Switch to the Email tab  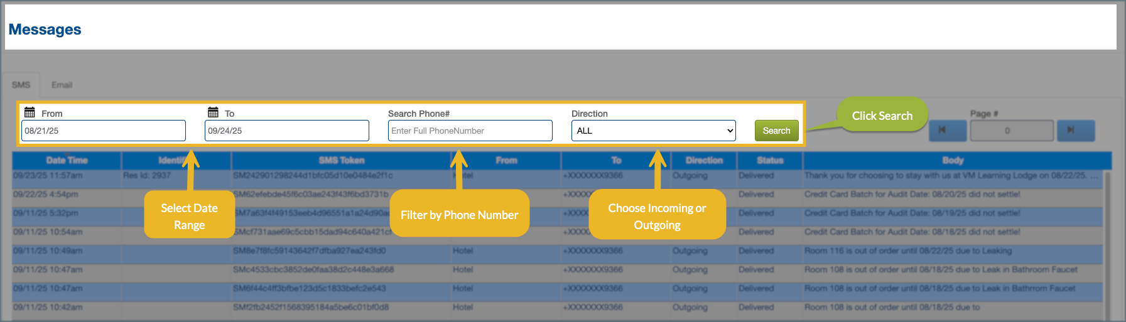[62, 85]
